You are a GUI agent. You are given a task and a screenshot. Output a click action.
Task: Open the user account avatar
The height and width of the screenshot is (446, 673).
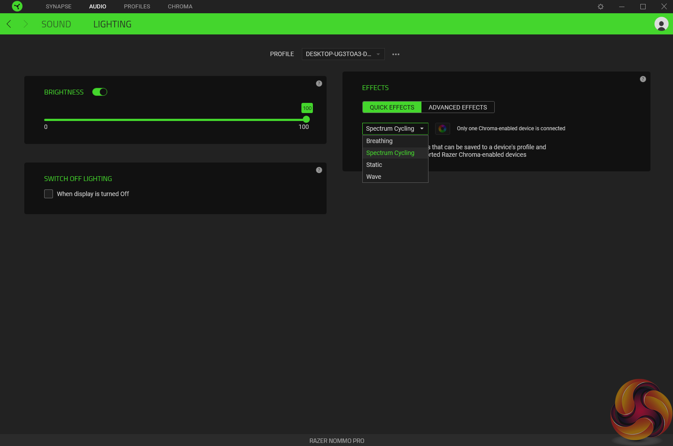coord(661,24)
